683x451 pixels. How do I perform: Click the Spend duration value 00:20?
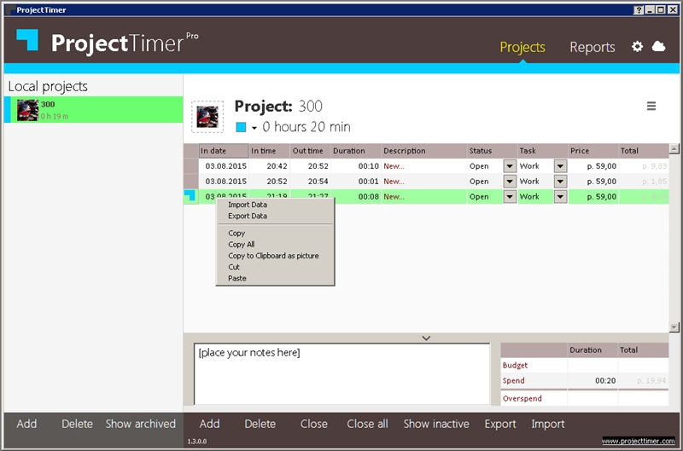click(605, 380)
